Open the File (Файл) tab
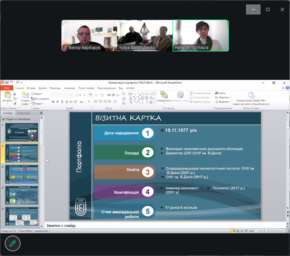The height and width of the screenshot is (256, 290). tap(7, 88)
